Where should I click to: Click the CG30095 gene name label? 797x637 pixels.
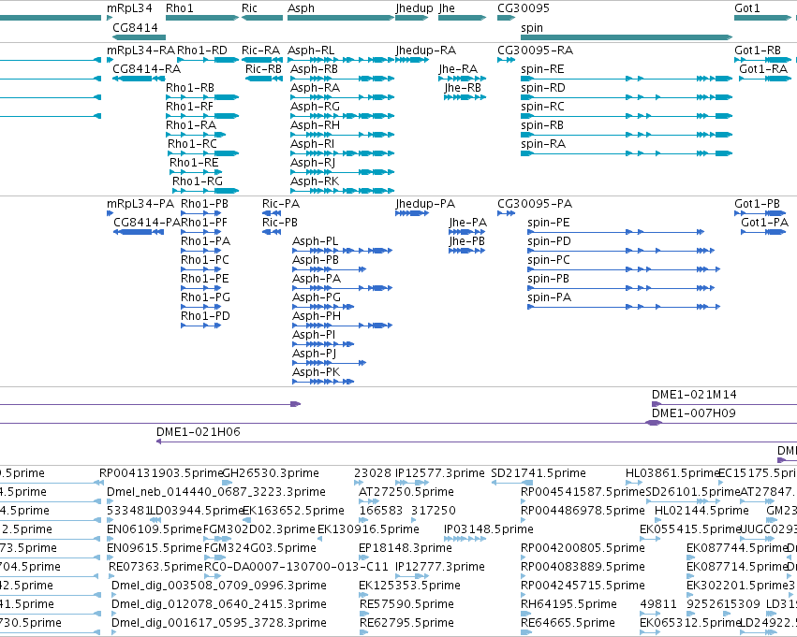[524, 8]
